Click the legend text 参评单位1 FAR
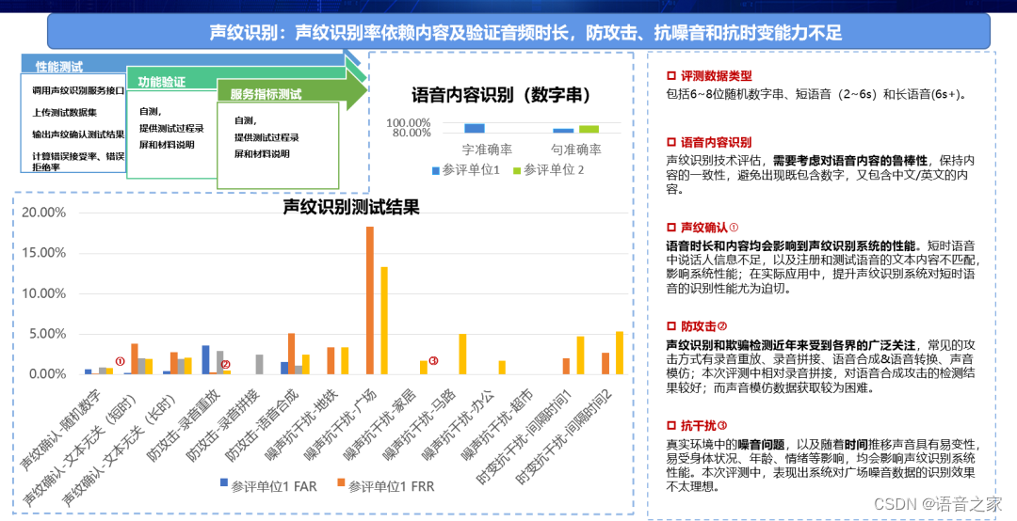This screenshot has width=1017, height=521. point(275,484)
